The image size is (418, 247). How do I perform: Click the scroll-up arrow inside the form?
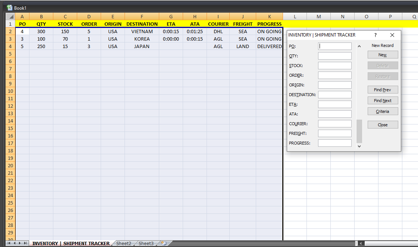[359, 45]
